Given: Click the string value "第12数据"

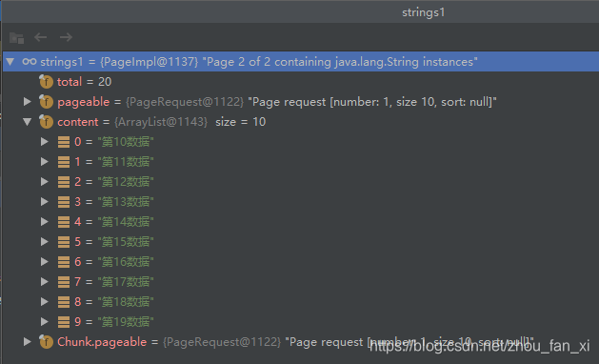Looking at the screenshot, I should [126, 182].
